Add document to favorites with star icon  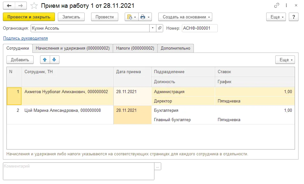point(34,5)
